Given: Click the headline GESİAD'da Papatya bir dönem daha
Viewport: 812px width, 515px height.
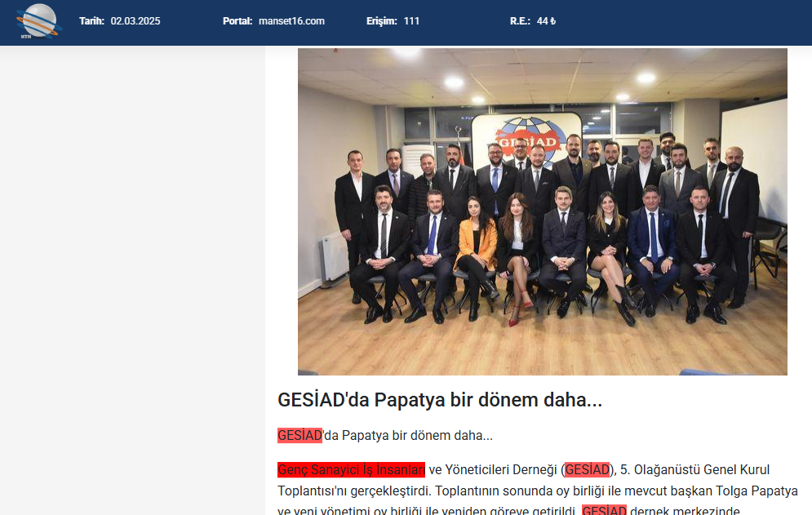Looking at the screenshot, I should (440, 400).
